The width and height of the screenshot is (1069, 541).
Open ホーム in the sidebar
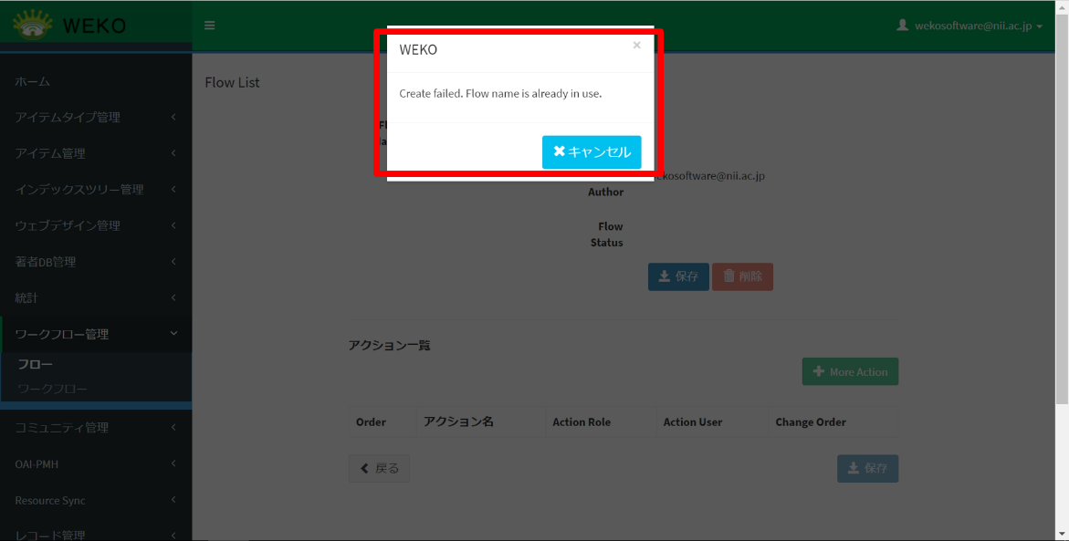[x=33, y=81]
